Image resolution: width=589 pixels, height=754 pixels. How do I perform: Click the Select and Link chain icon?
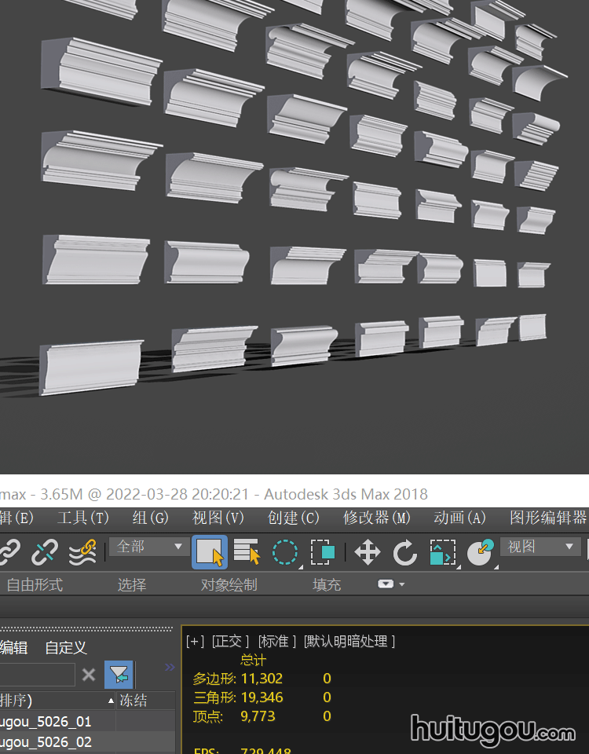[x=8, y=552]
